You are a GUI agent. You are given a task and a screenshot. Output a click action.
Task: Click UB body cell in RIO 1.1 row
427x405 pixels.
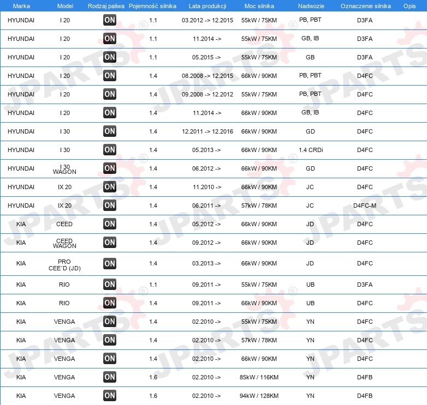coord(311,285)
